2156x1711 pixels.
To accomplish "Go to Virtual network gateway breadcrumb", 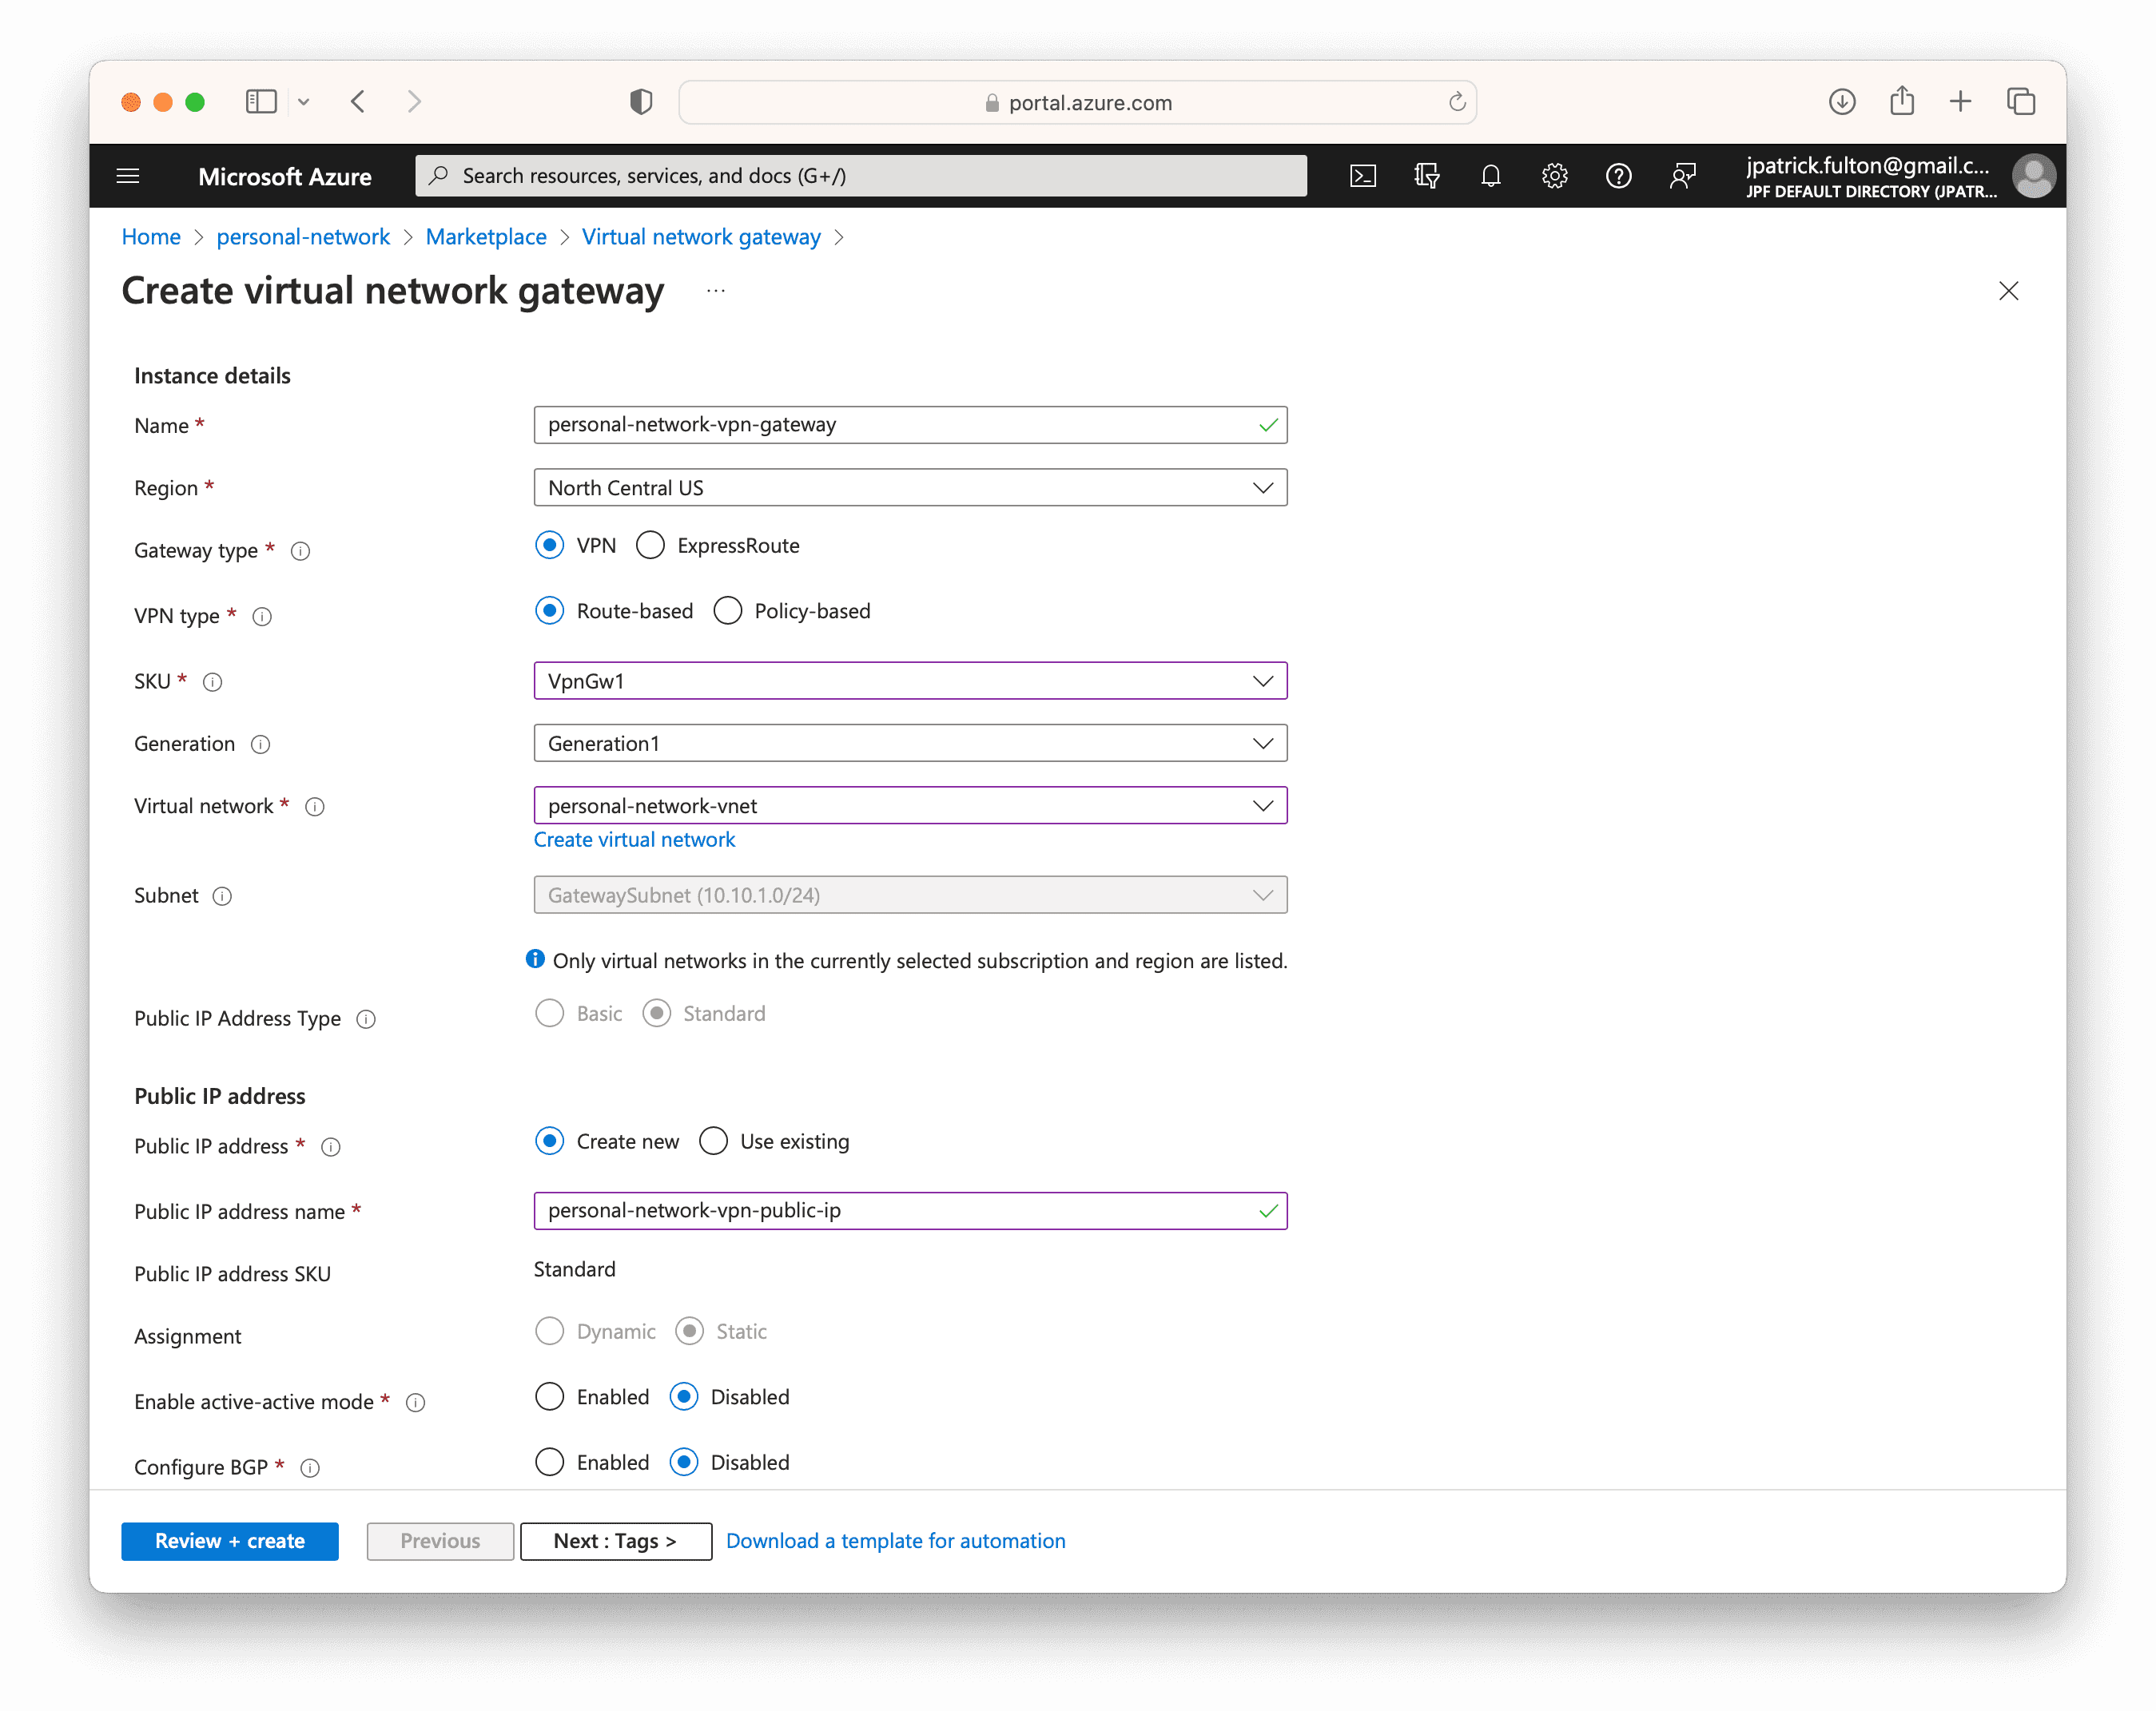I will [701, 237].
